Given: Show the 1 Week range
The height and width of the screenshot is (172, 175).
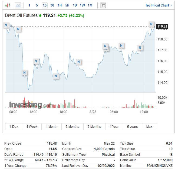Looking at the screenshot, I should point(32,127).
